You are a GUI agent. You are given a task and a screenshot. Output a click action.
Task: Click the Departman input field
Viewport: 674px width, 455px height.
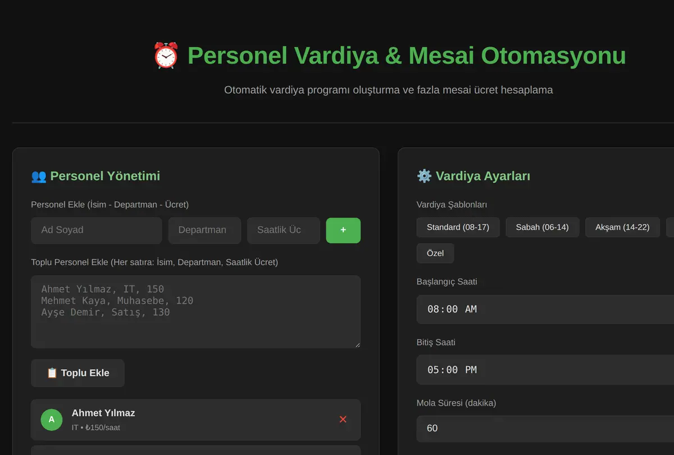coord(204,230)
